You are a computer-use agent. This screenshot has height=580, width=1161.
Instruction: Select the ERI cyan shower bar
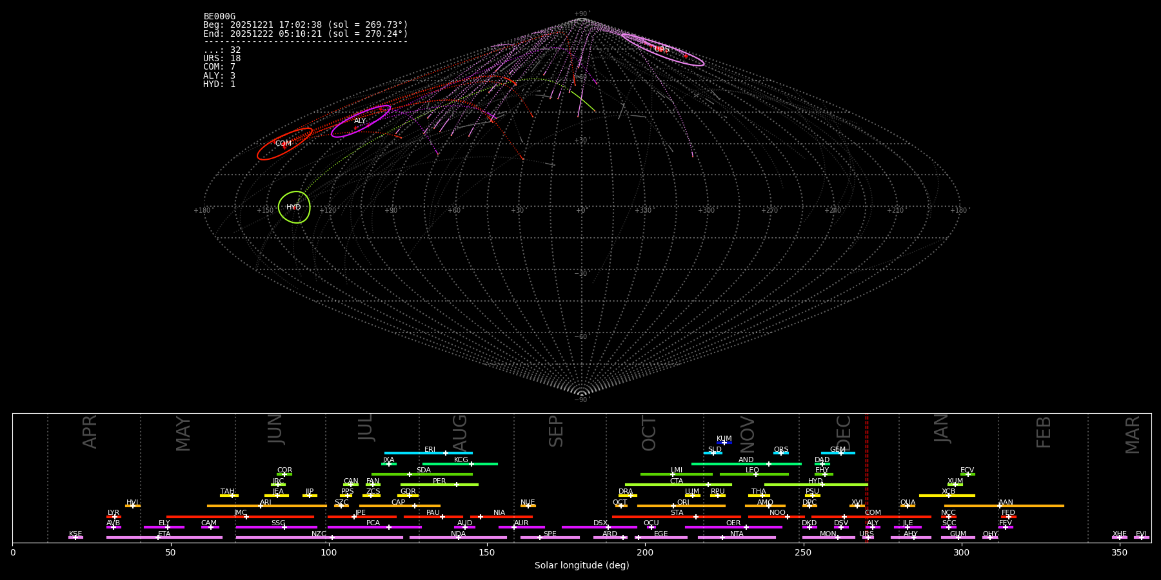428,453
